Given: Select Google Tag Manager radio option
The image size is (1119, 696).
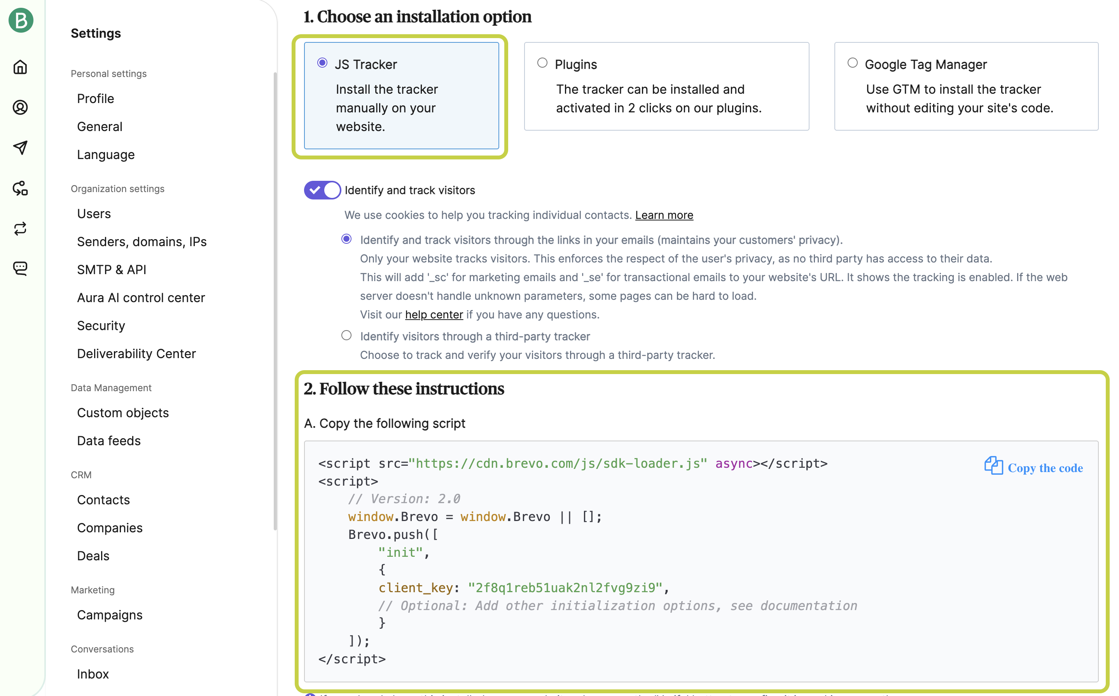Looking at the screenshot, I should click(x=852, y=63).
